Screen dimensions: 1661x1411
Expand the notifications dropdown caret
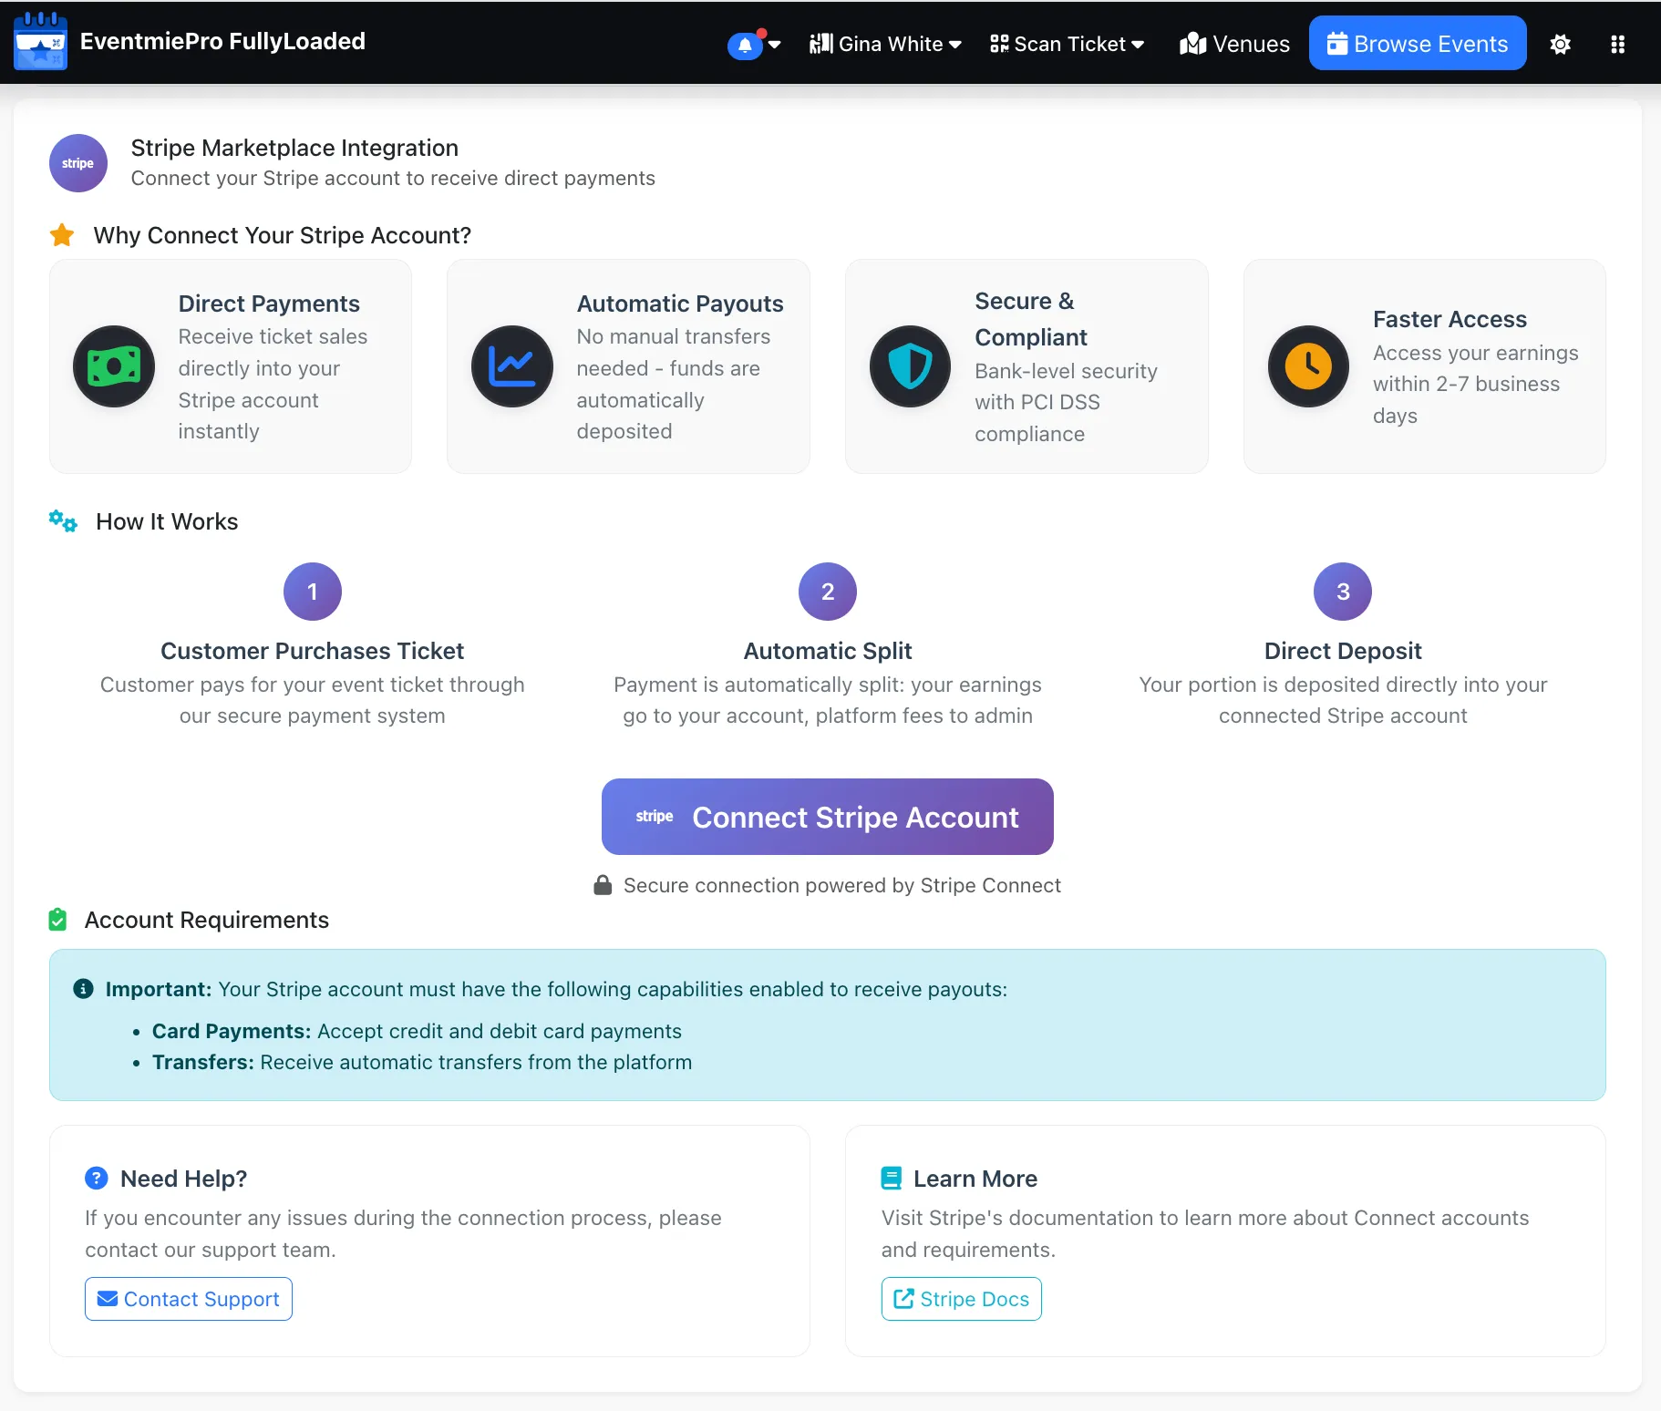pos(775,44)
